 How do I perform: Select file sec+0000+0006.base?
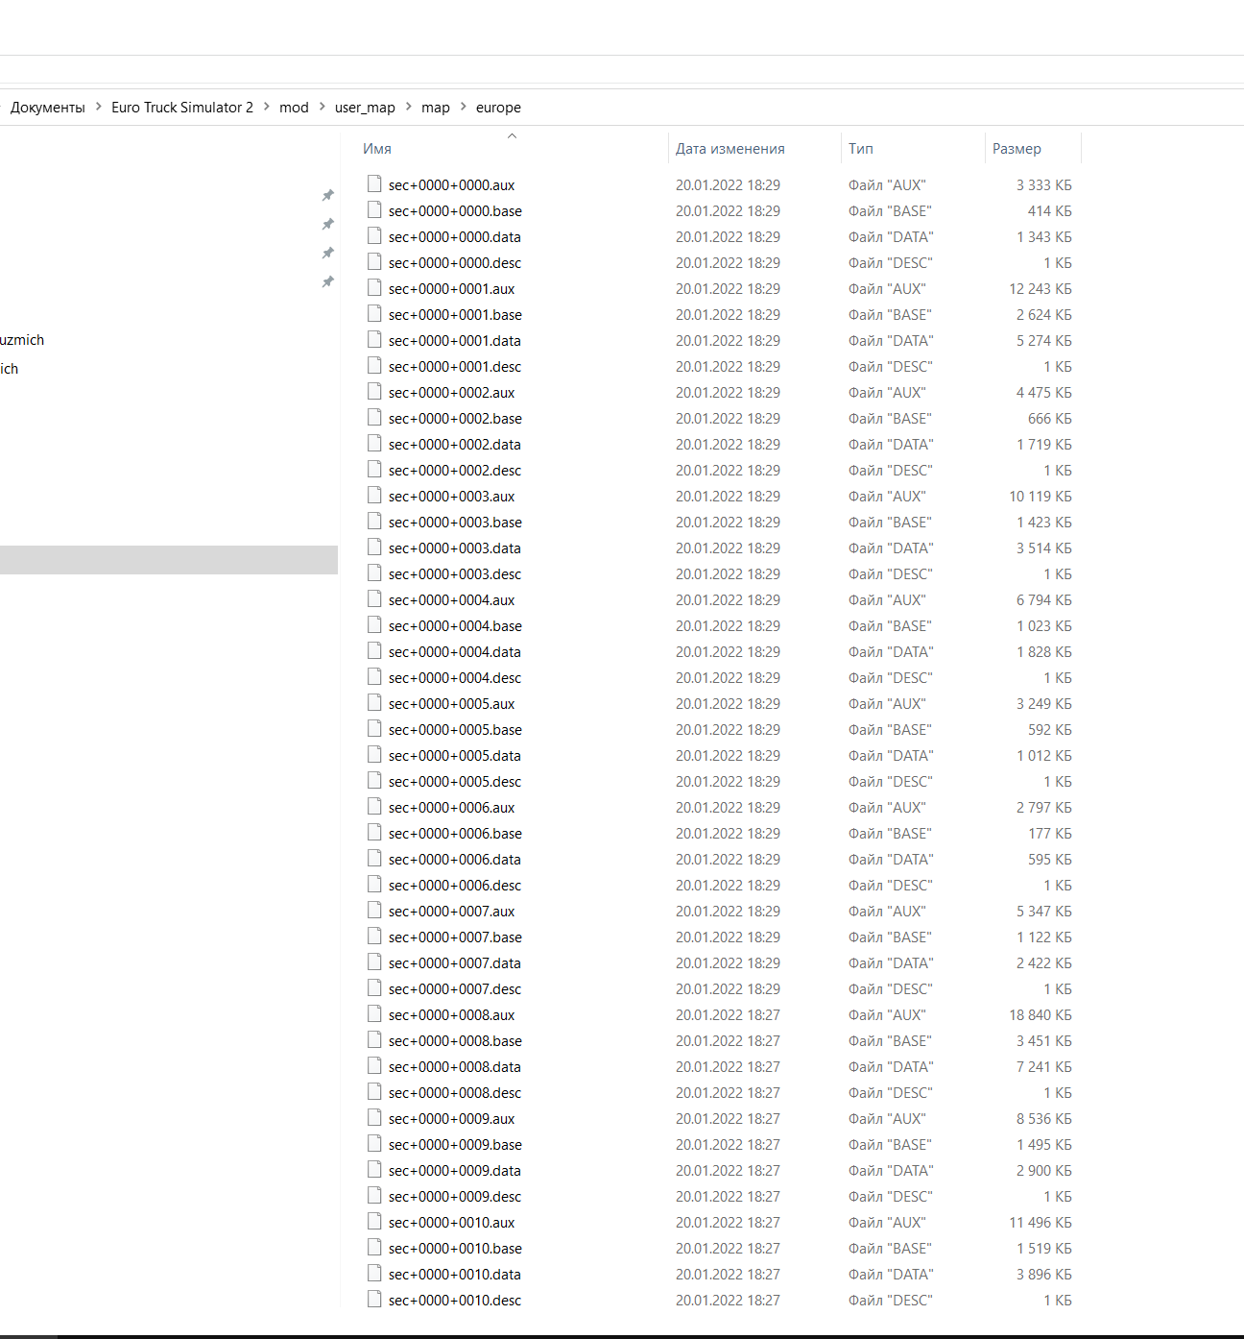pyautogui.click(x=455, y=833)
